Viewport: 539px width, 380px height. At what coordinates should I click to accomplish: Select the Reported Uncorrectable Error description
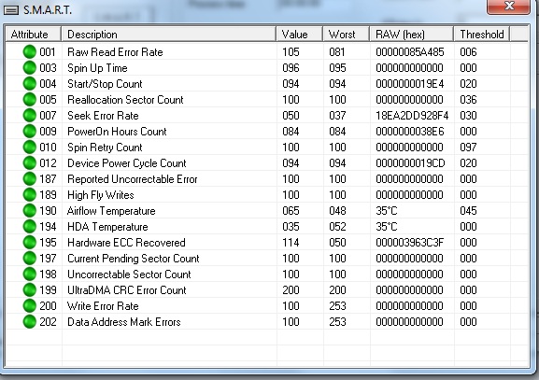point(133,179)
